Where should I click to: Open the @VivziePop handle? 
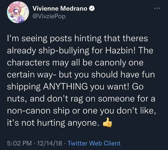pyautogui.click(x=49, y=16)
